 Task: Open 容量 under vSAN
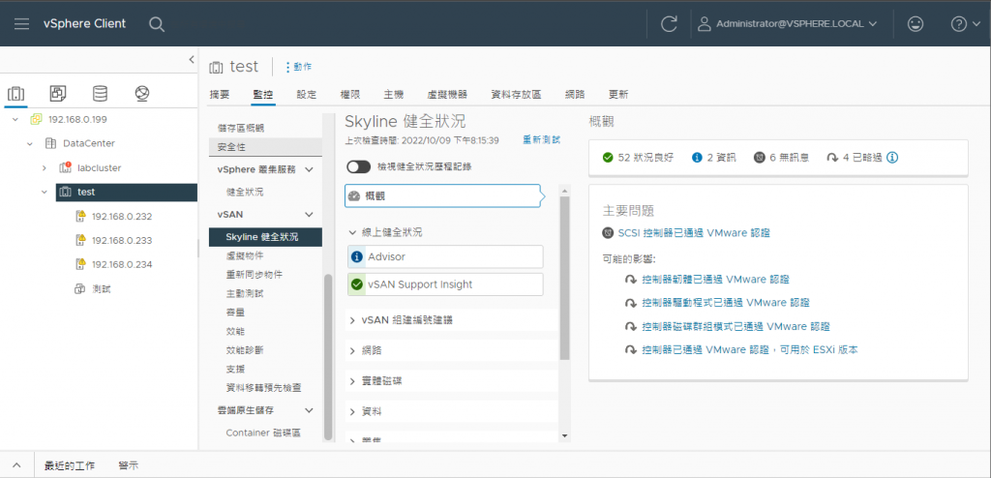click(x=235, y=312)
